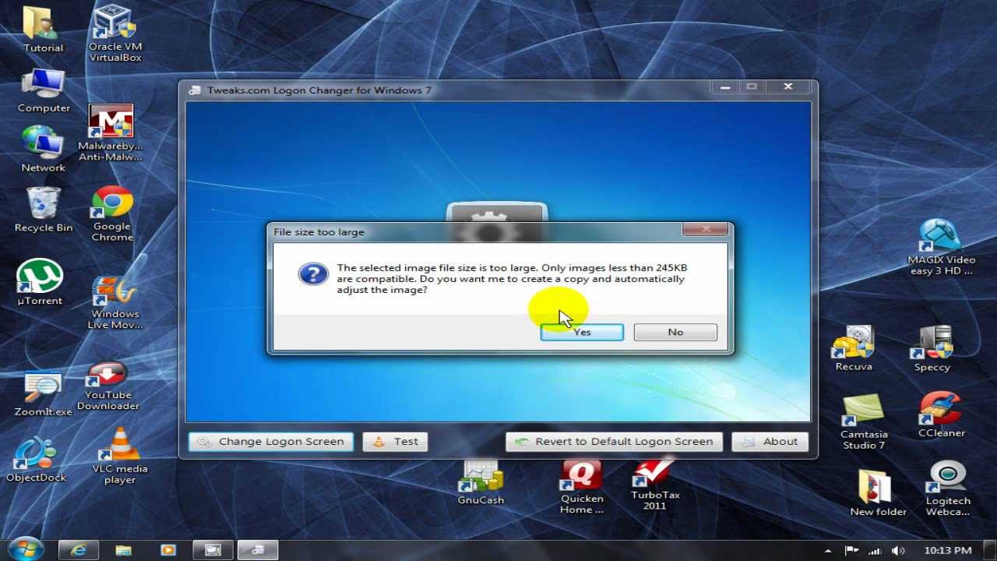Viewport: 997px width, 561px height.
Task: Select the Recycle Bin icon
Action: click(x=44, y=210)
